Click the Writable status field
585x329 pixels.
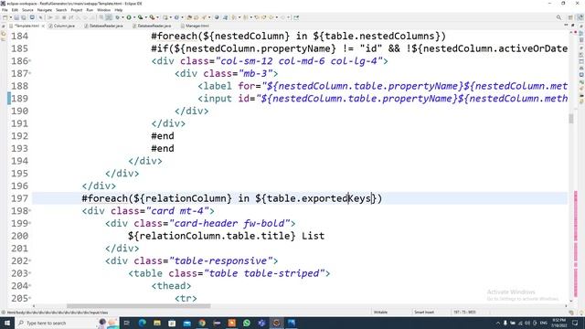[380, 313]
